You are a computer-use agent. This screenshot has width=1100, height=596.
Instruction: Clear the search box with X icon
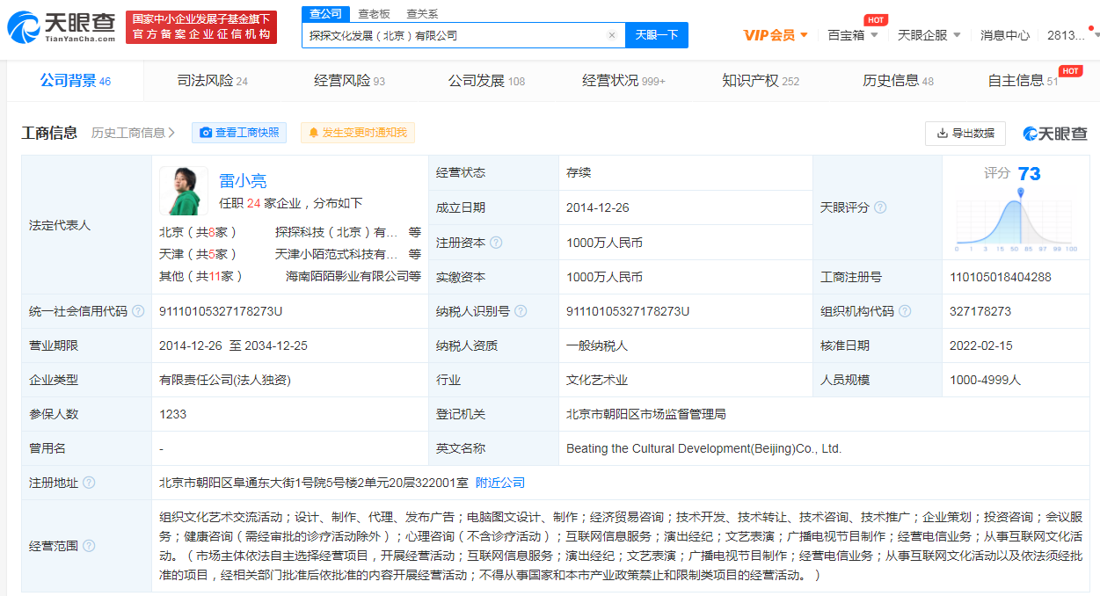612,35
